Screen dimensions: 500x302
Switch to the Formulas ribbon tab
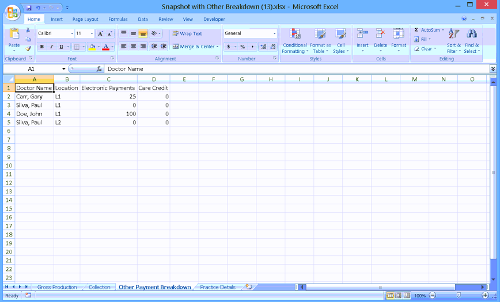click(118, 19)
